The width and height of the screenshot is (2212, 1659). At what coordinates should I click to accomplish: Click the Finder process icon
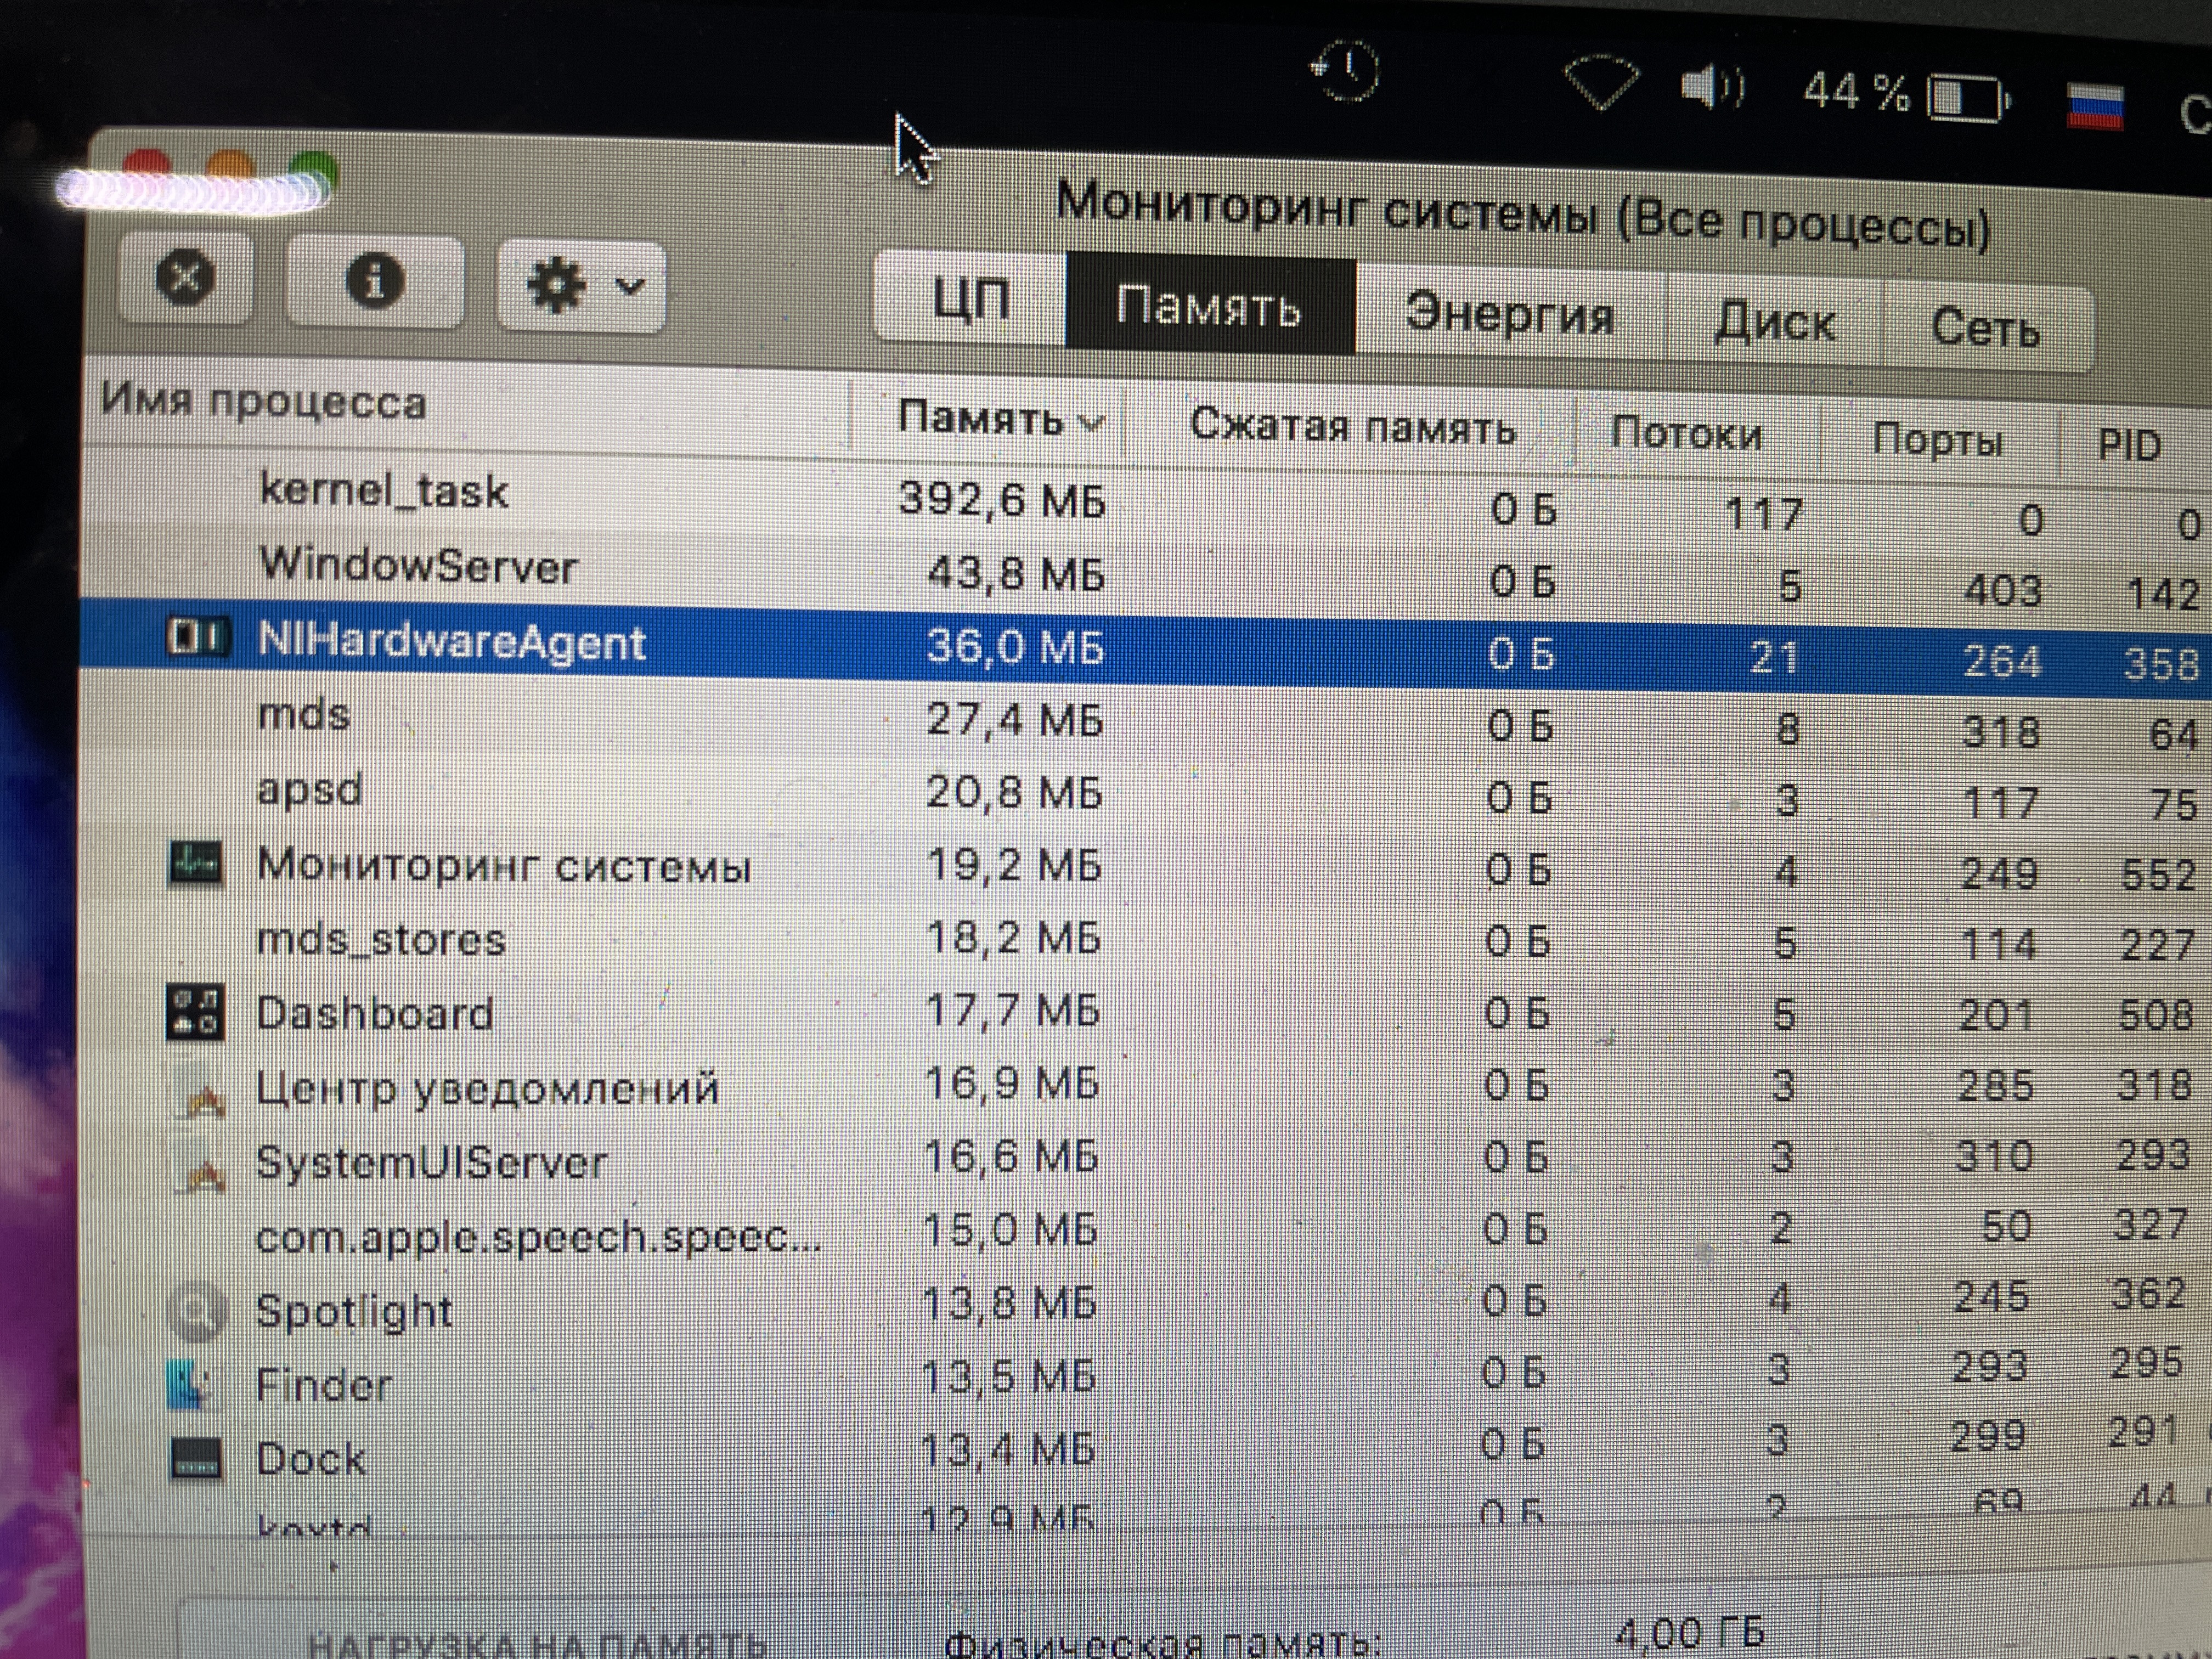coord(190,1384)
